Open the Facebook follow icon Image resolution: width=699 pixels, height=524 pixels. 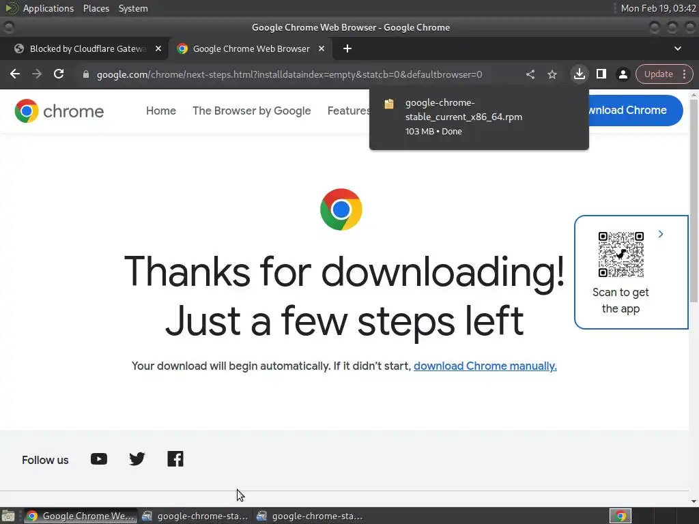[x=175, y=459]
